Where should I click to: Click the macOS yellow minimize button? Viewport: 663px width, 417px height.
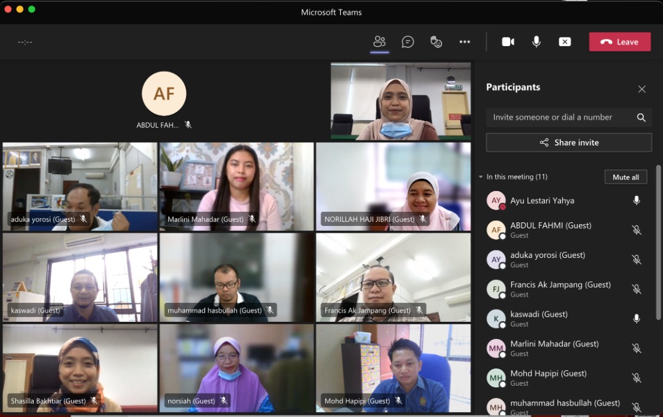pos(20,9)
